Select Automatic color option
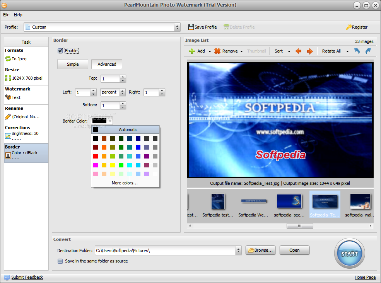Image resolution: width=381 pixels, height=283 pixels. coord(125,130)
